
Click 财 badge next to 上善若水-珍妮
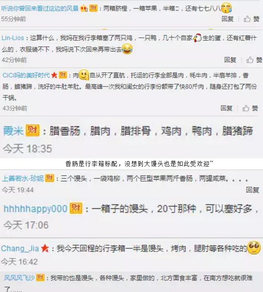coord(50,178)
